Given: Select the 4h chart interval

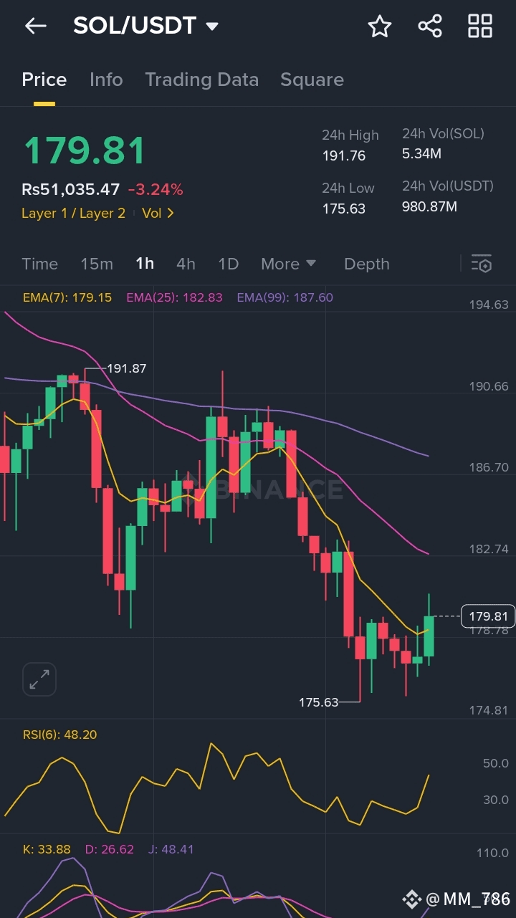Looking at the screenshot, I should tap(186, 264).
